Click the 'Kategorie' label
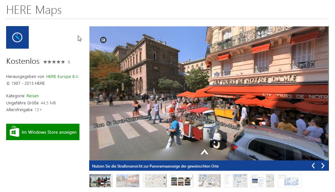The image size is (335, 192). point(16,96)
